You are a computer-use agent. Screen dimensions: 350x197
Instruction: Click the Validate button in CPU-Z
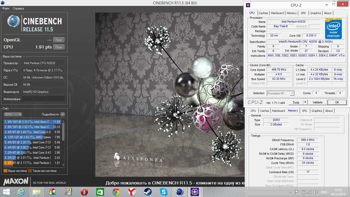click(x=317, y=102)
